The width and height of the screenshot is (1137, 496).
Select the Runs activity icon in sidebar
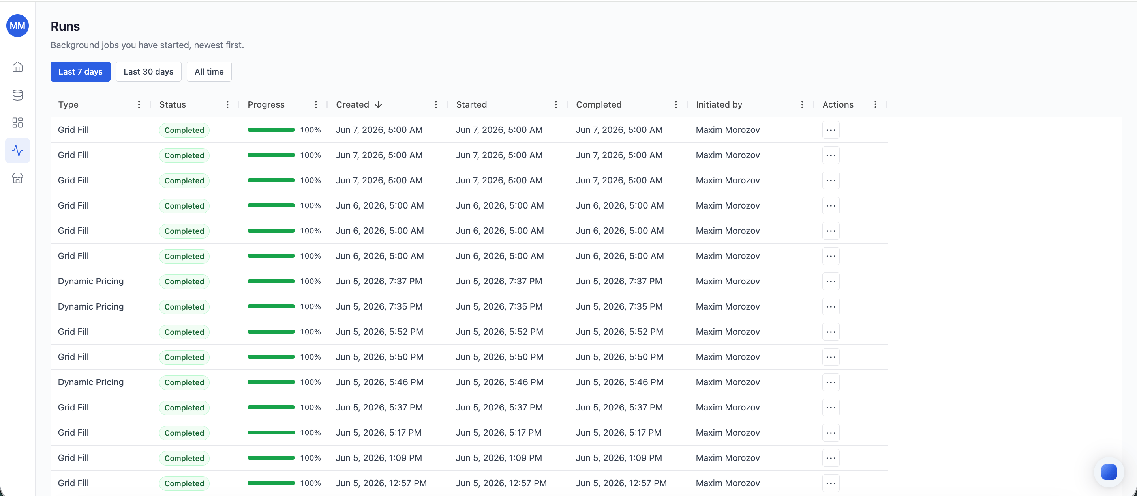point(18,150)
